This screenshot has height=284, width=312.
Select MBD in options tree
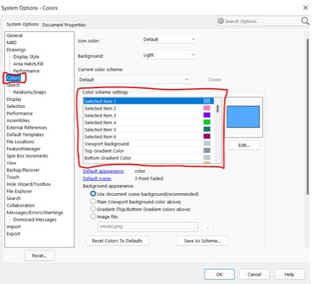click(x=12, y=43)
